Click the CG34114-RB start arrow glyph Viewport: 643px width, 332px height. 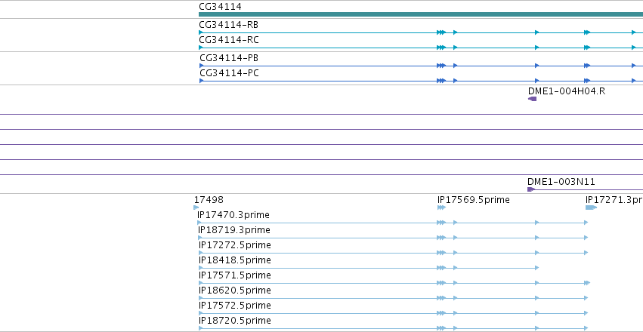click(x=201, y=32)
